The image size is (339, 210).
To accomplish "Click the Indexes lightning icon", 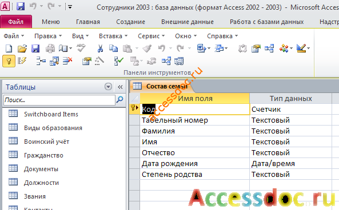I will click(22, 61).
